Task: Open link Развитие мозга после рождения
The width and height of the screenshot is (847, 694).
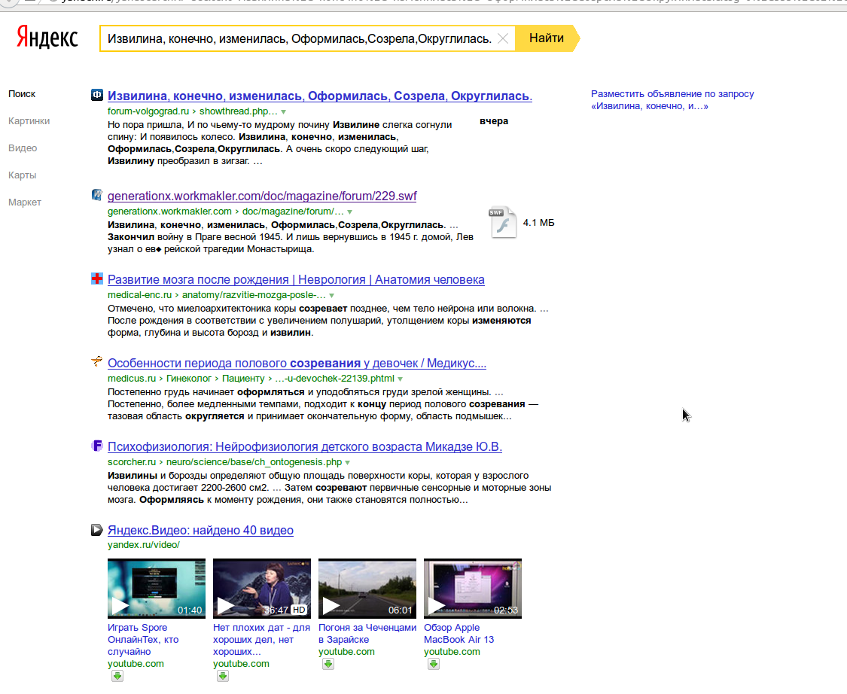Action: point(296,279)
